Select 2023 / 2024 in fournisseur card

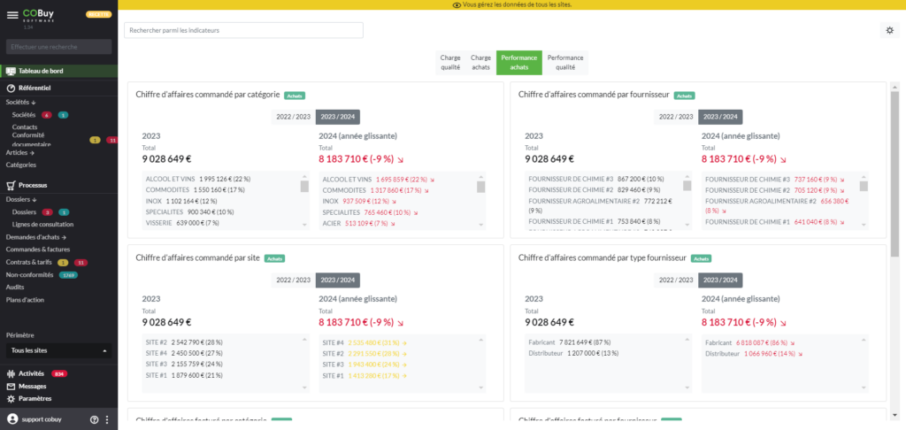tap(720, 117)
